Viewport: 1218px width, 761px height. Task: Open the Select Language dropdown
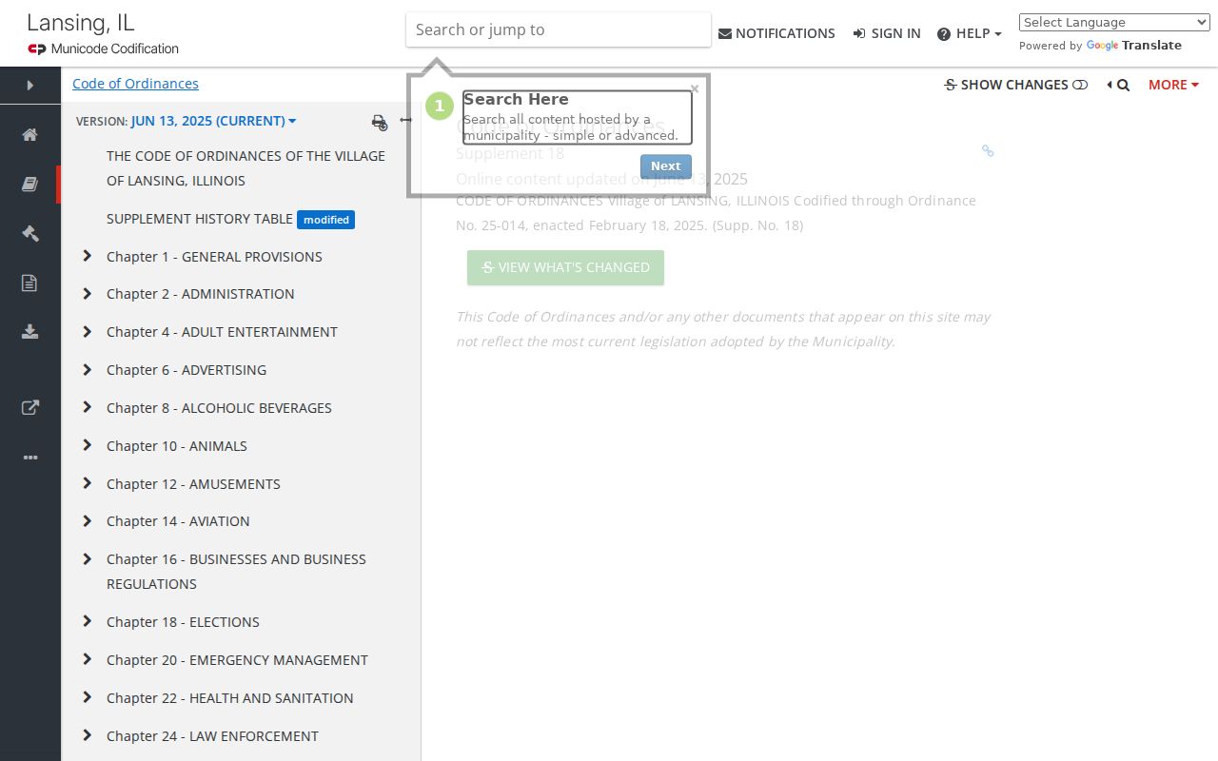click(x=1114, y=22)
